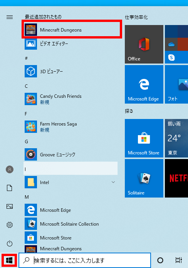This screenshot has height=268, width=188.
Task: Click the Power button icon
Action: (10, 243)
